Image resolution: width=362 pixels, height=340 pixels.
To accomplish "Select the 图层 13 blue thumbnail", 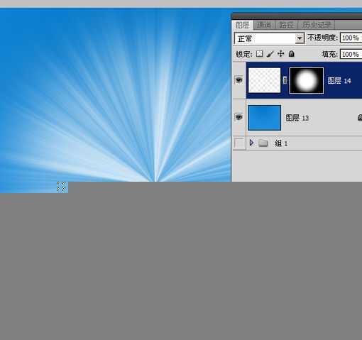I will (265, 118).
